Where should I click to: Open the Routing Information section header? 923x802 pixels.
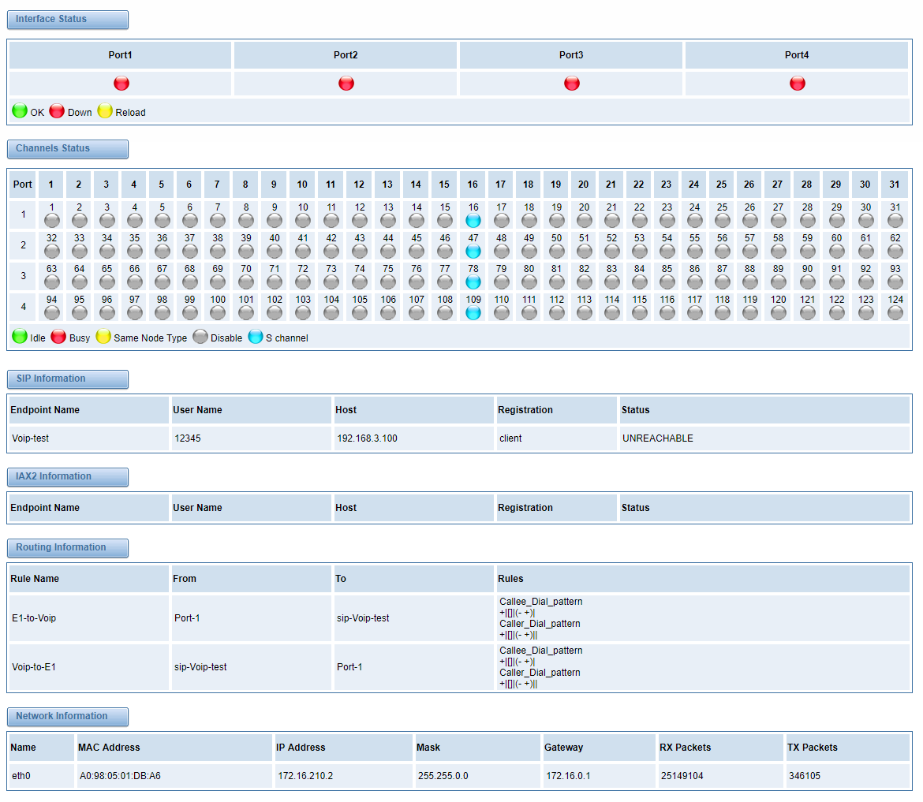pos(68,548)
